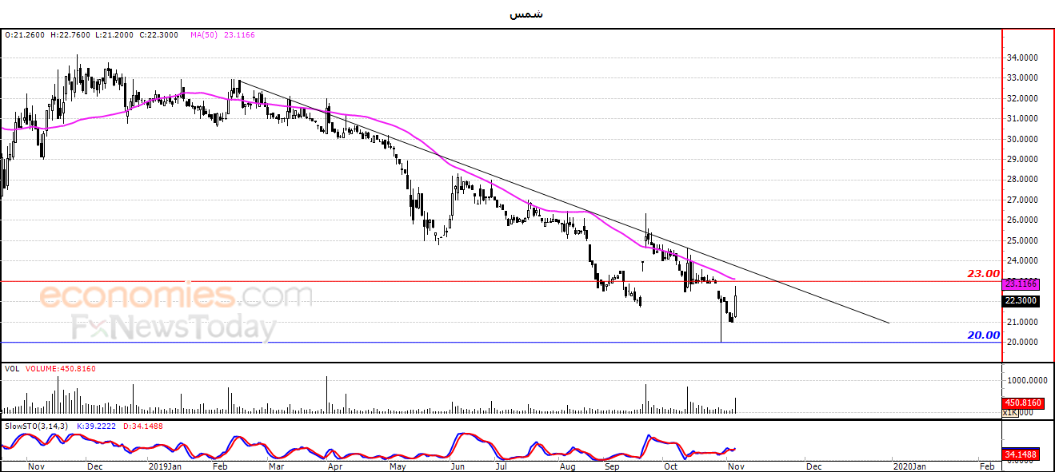Screen dimensions: 1055x472
Task: Click the red 450.8160 volume tag
Action: pos(1021,403)
